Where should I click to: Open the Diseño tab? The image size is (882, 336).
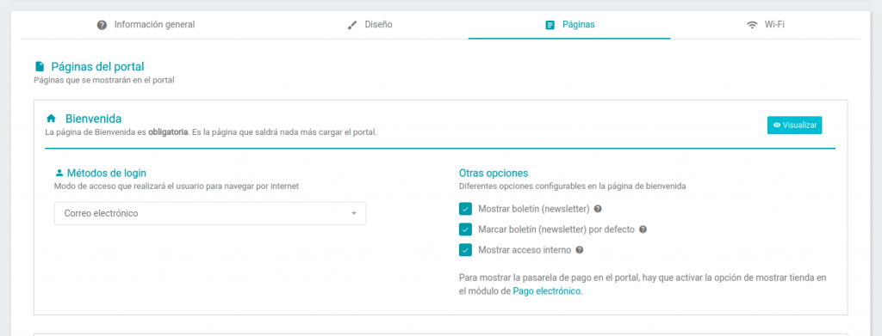[x=370, y=25]
